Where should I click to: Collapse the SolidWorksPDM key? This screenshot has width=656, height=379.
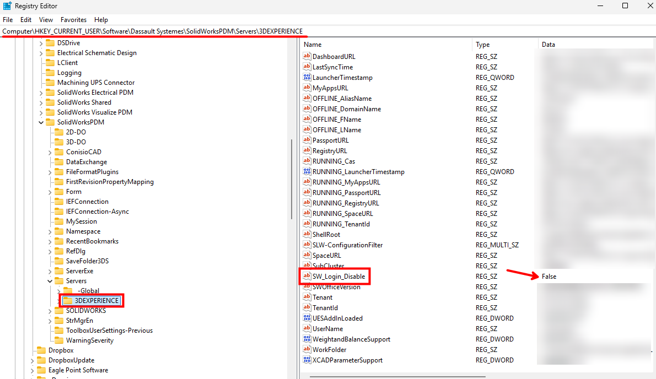(41, 122)
